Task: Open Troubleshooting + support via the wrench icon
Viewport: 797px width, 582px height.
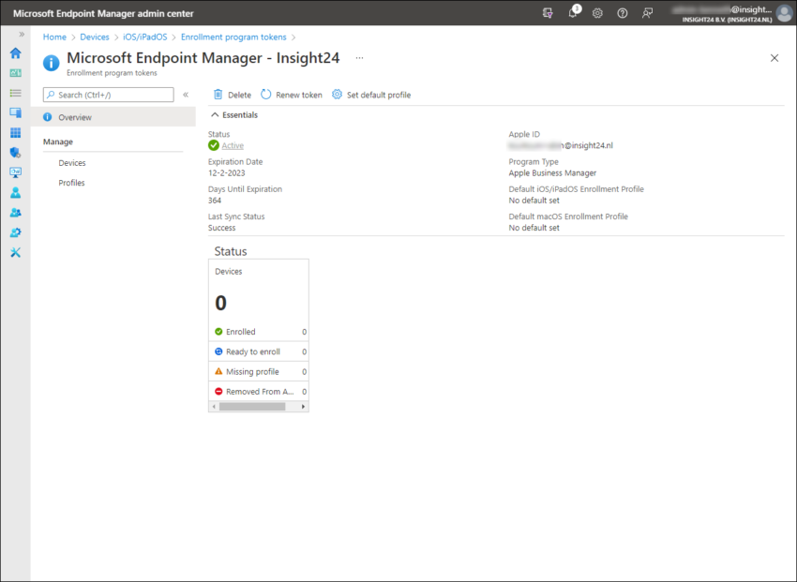Action: coord(14,252)
